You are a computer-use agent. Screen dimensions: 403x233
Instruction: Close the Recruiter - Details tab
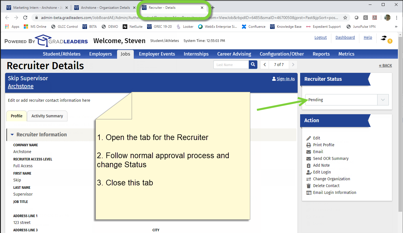[202, 8]
